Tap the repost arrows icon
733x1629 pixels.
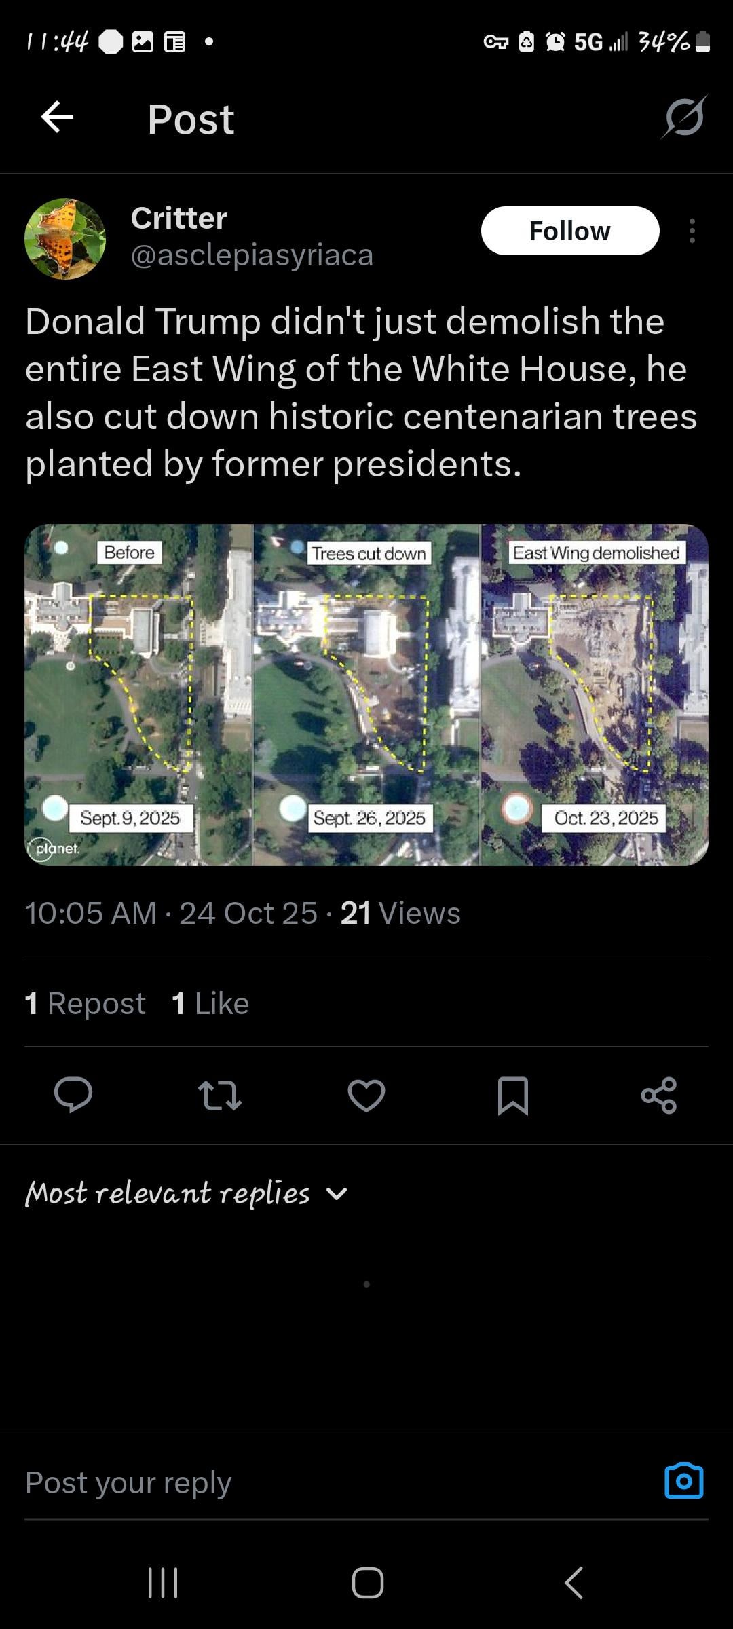[x=219, y=1095]
